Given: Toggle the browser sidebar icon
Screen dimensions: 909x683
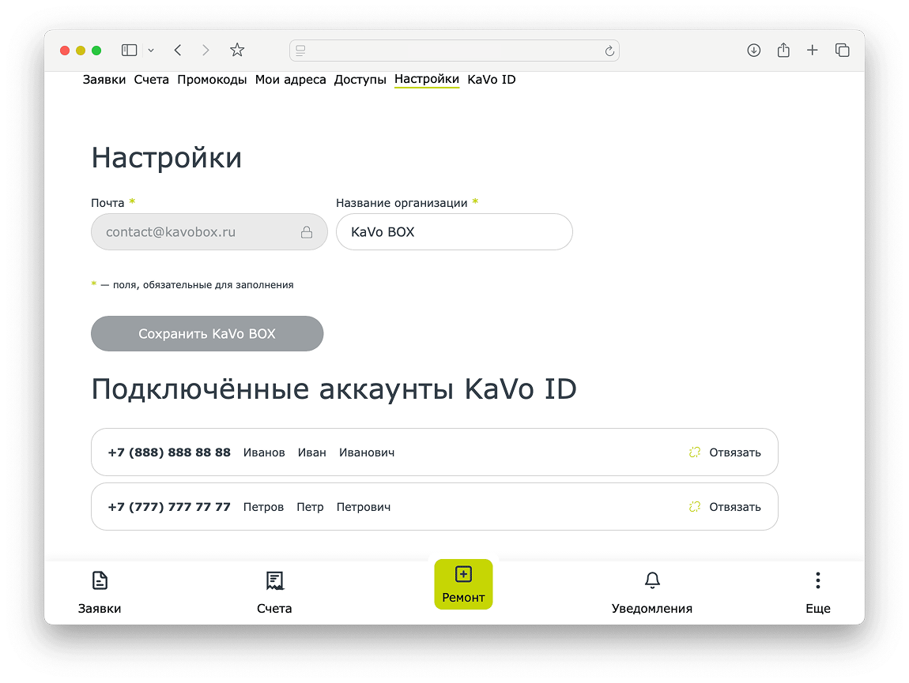Looking at the screenshot, I should 129,51.
